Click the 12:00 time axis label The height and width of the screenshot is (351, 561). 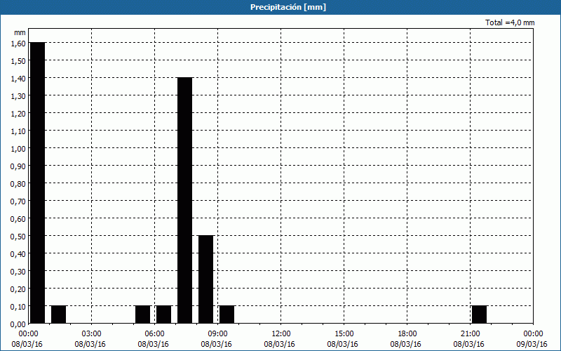(x=281, y=334)
